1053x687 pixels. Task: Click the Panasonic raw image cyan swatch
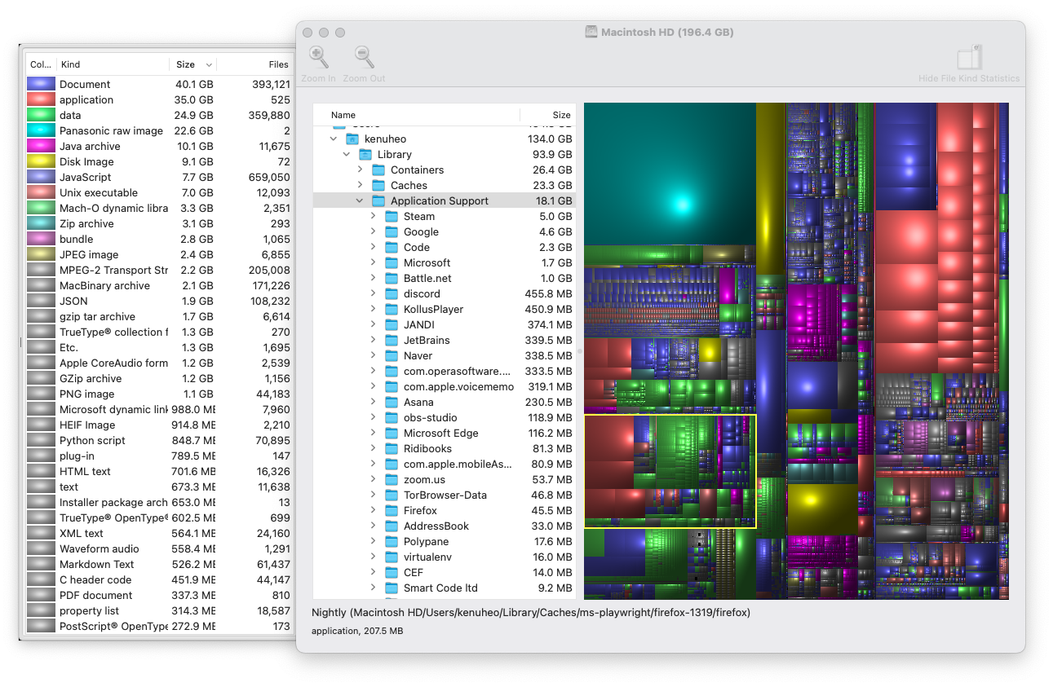tap(41, 130)
